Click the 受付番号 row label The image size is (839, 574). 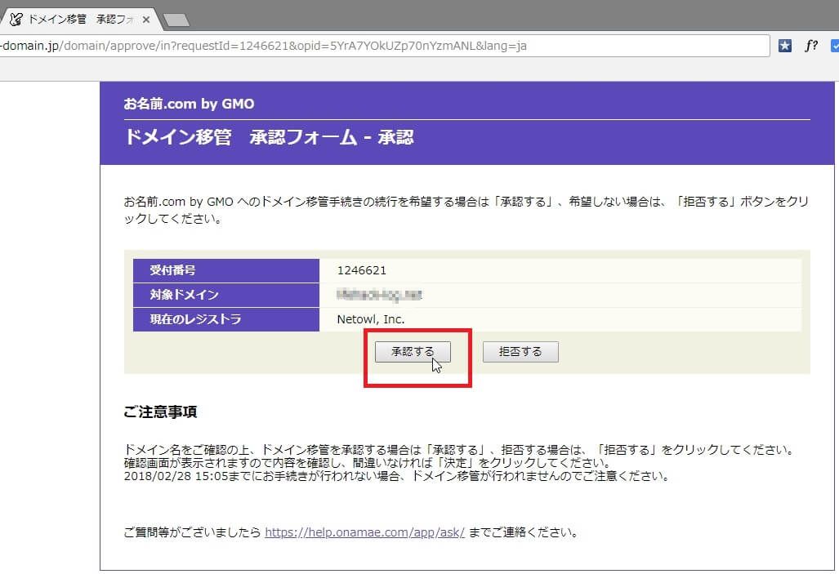pyautogui.click(x=173, y=270)
